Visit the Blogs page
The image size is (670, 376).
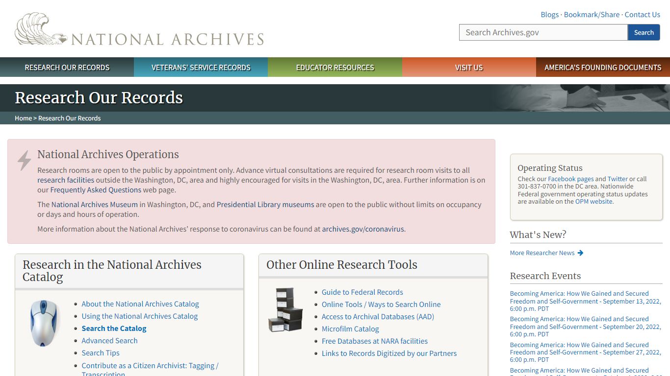click(549, 14)
